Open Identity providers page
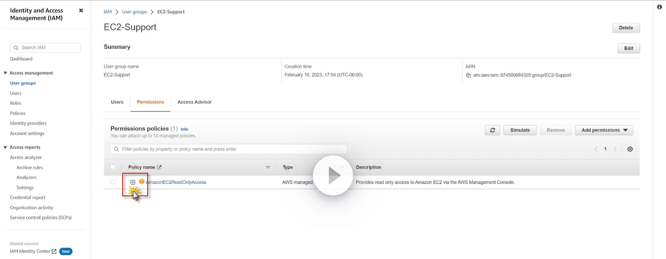666x259 pixels. (28, 123)
